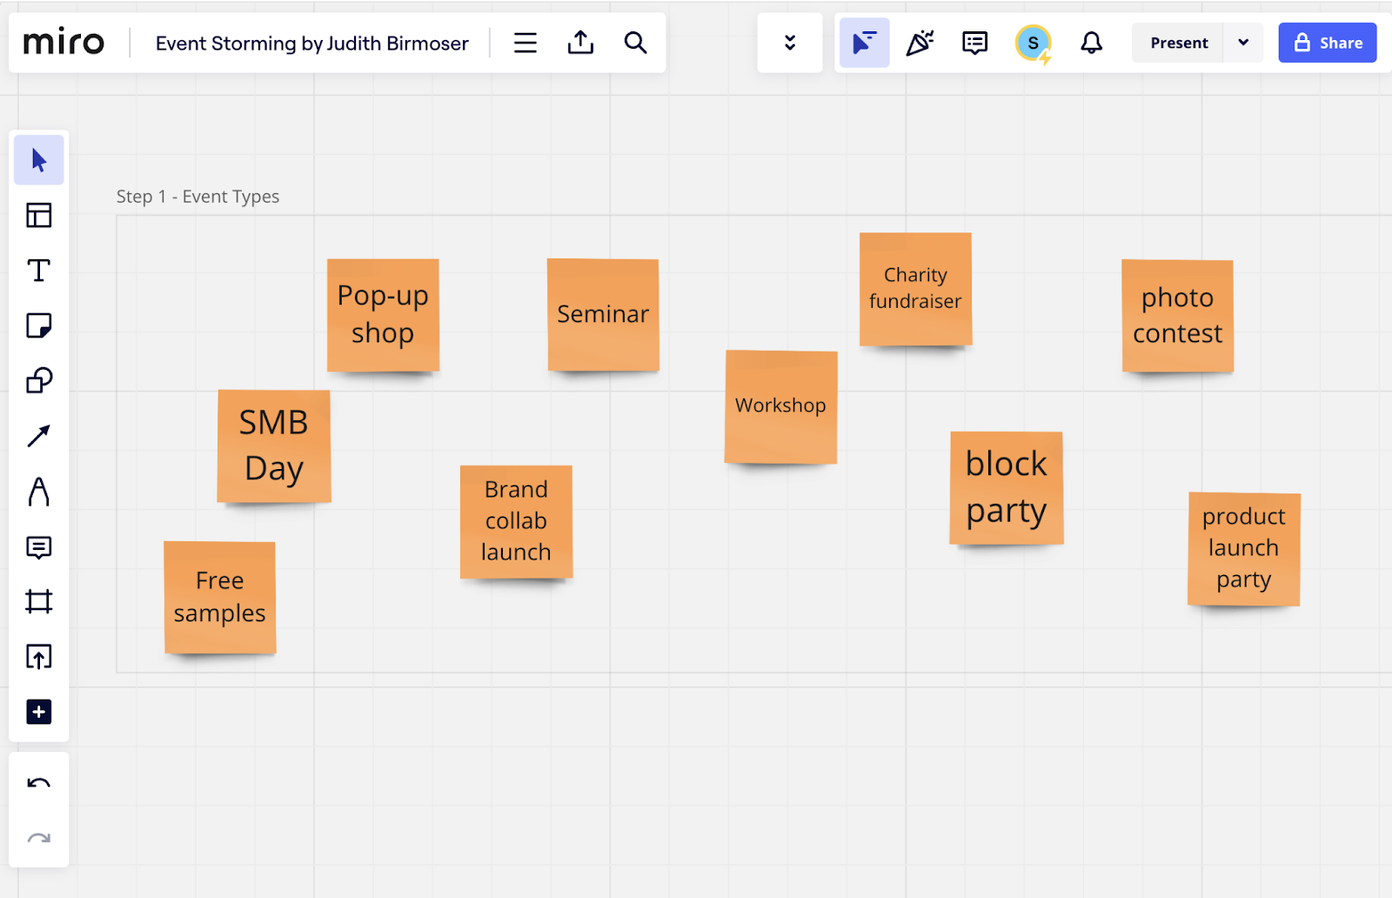Click the Share button
Screen dimensions: 1392x898
coord(1327,43)
